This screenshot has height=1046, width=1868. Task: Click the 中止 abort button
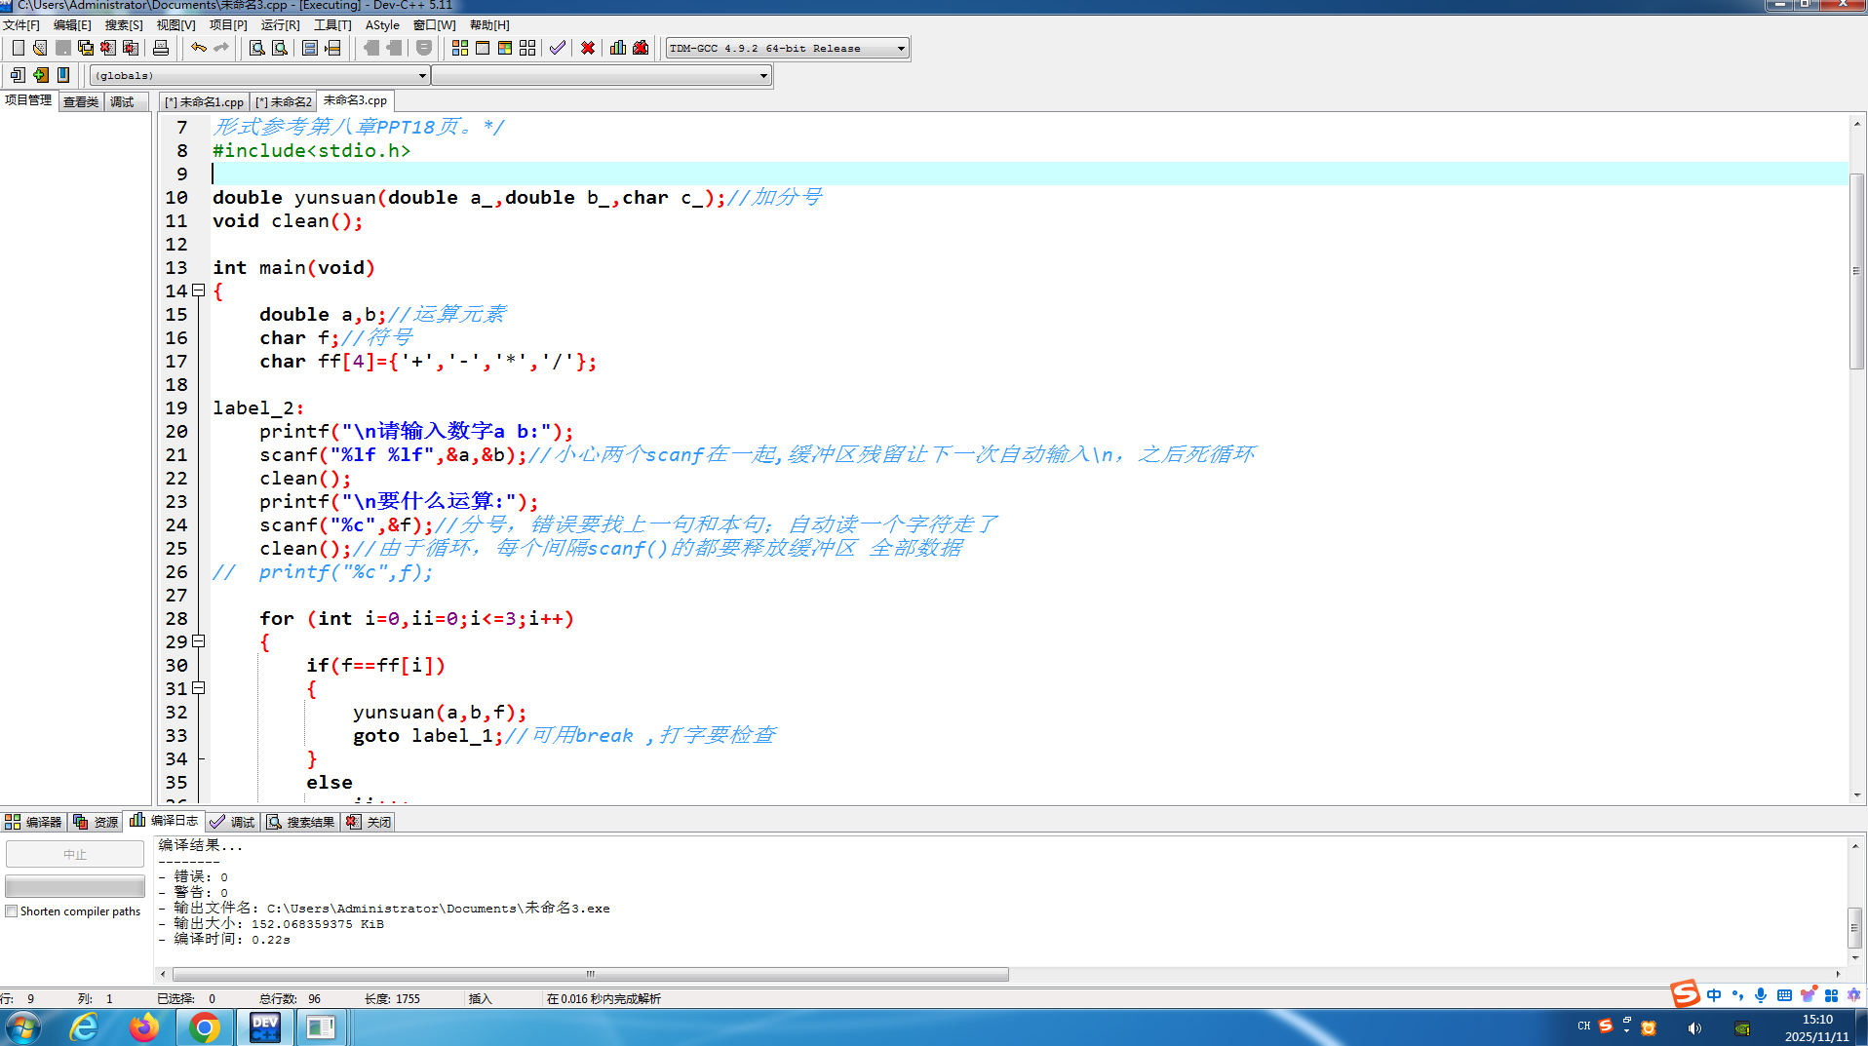pos(75,854)
